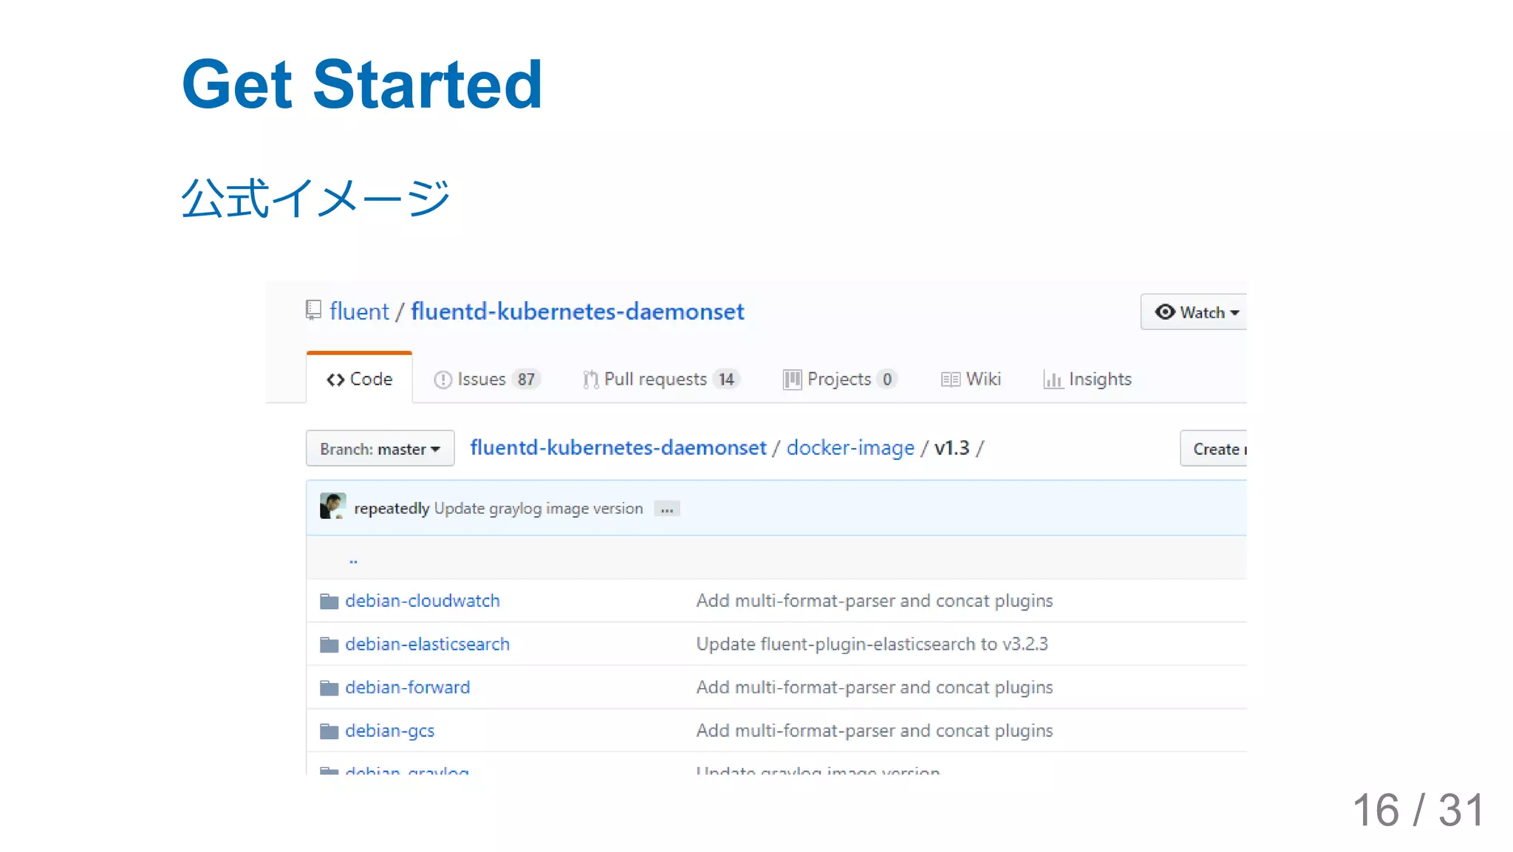Click fluentd-kubernetes-daemonset in the breadcrumb path

[x=618, y=447]
